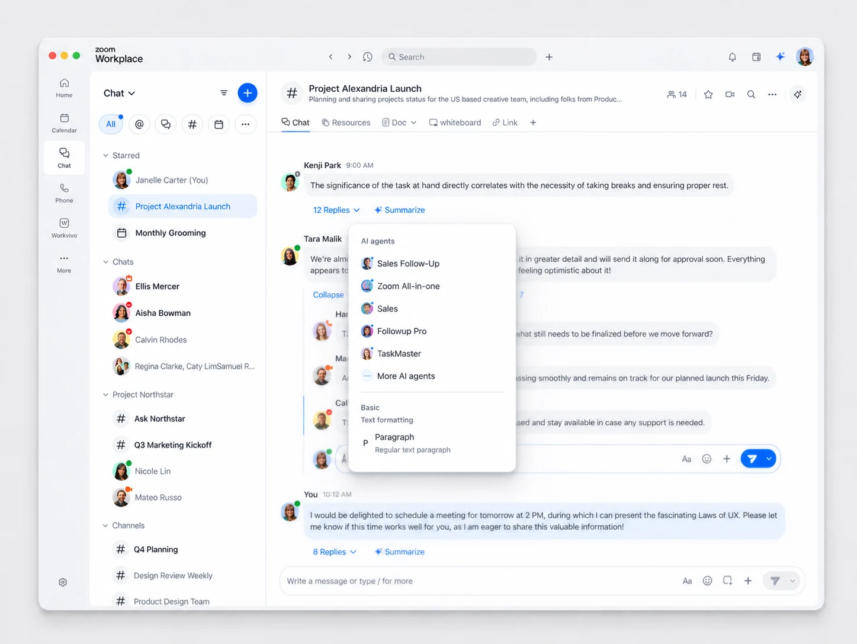
Task: Open AI panel sparkle button in header
Action: click(x=798, y=94)
